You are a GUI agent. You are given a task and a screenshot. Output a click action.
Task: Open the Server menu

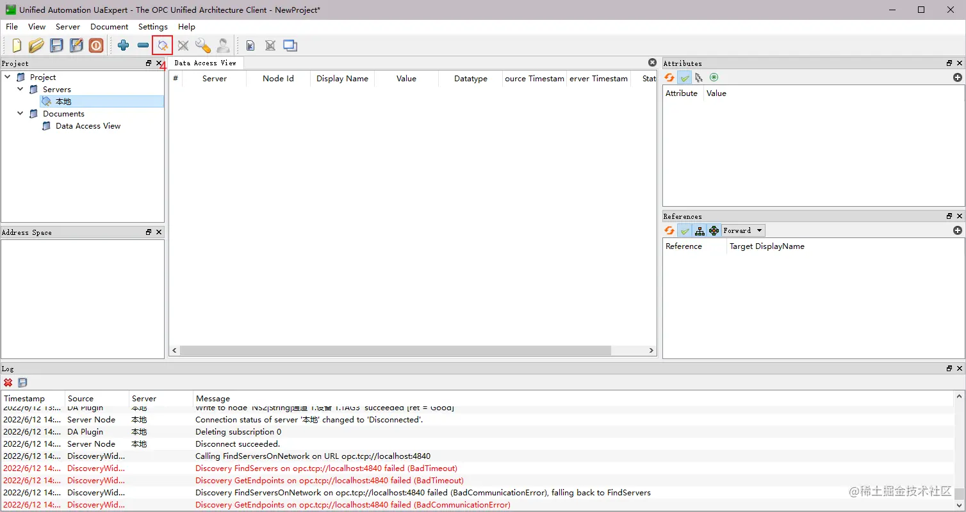[68, 27]
